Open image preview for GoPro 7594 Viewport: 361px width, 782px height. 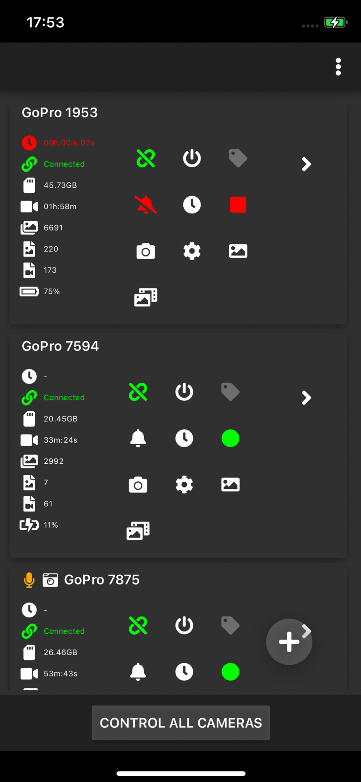pyautogui.click(x=230, y=484)
